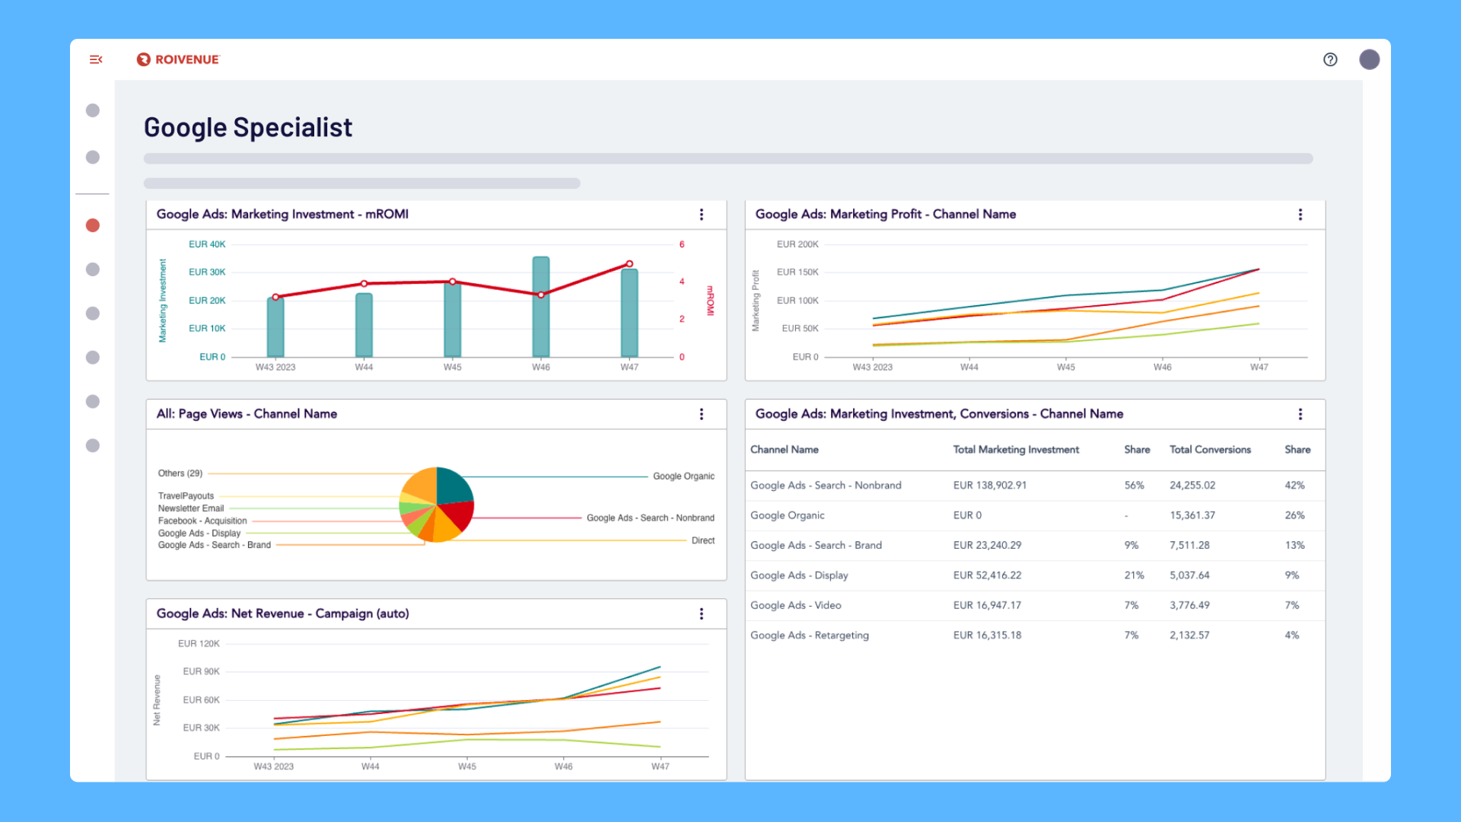1461x822 pixels.
Task: Click the Channel Name column header
Action: [x=785, y=450]
